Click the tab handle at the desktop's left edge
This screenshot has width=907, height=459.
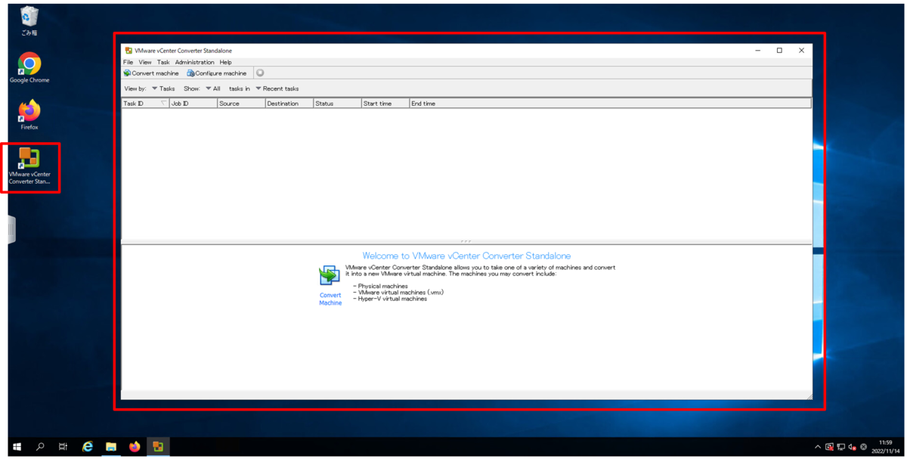pos(11,229)
